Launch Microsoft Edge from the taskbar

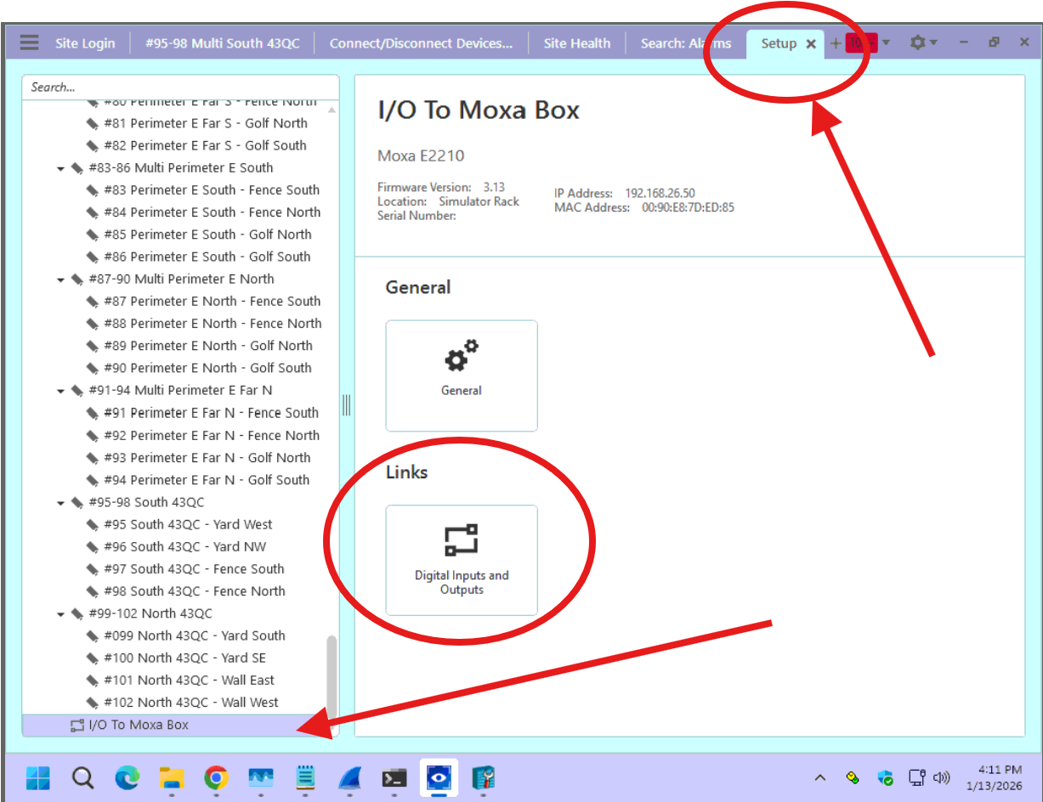128,777
